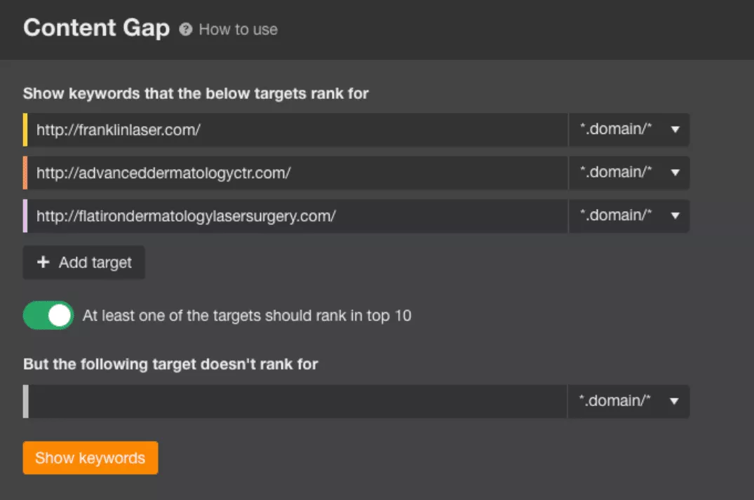Expand the mode dropdown for advanceddermatologyctr.com
Image resolution: width=754 pixels, height=500 pixels.
(x=629, y=173)
